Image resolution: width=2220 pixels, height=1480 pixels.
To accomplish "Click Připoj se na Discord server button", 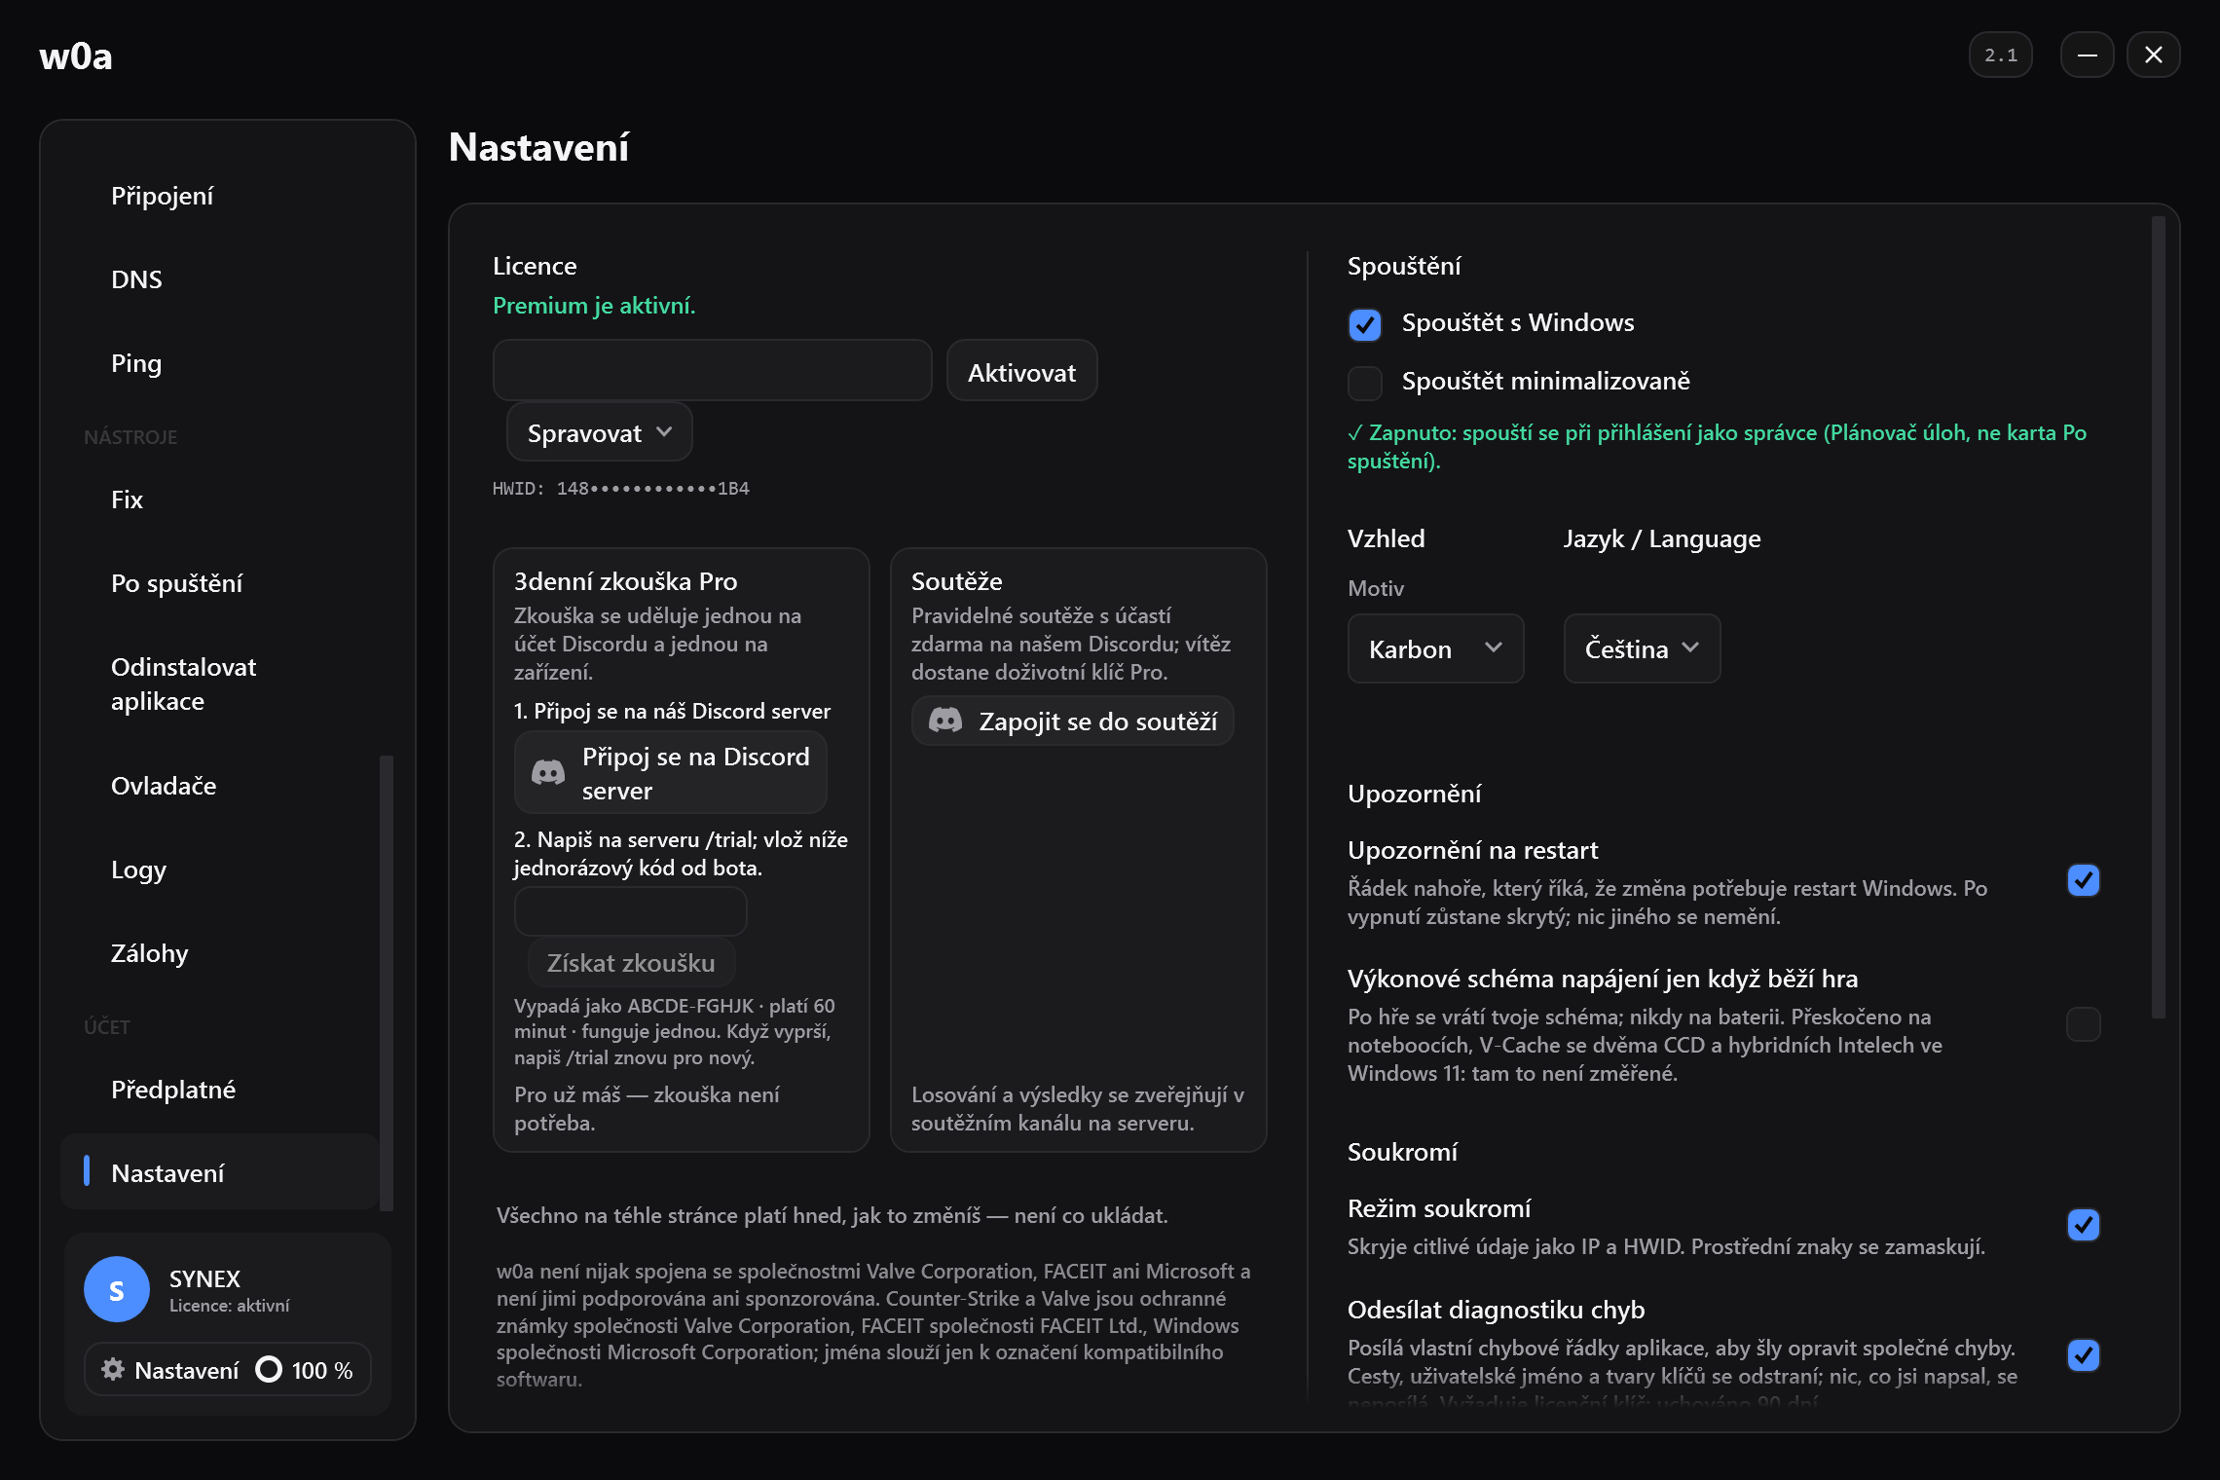I will point(671,773).
